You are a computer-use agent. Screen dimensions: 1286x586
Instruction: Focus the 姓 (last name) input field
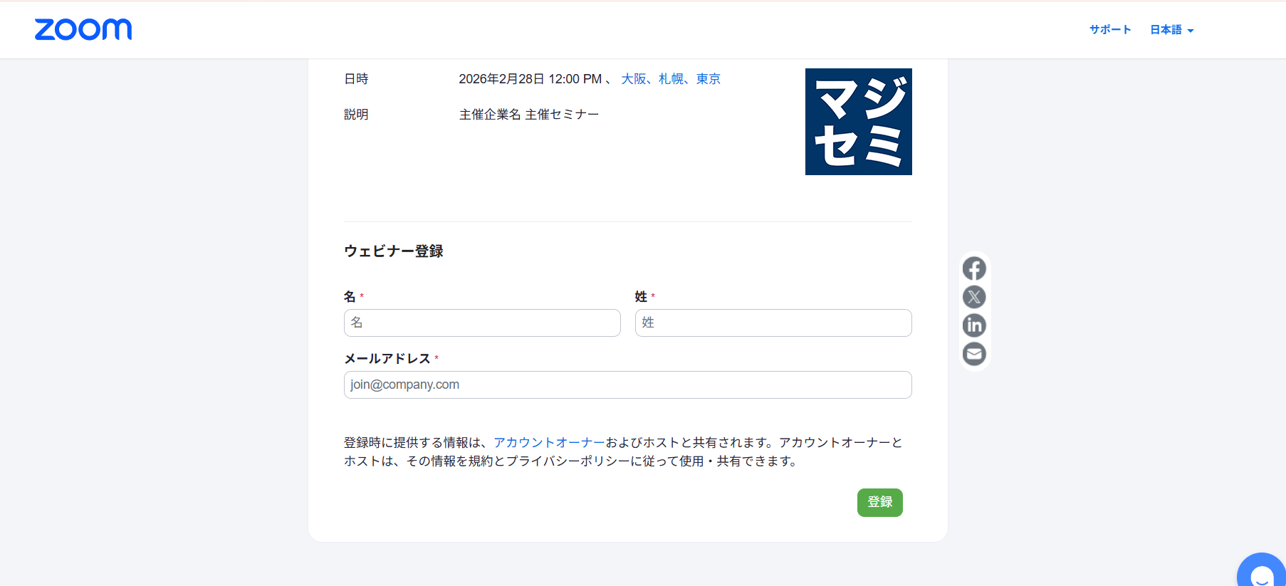coord(773,323)
